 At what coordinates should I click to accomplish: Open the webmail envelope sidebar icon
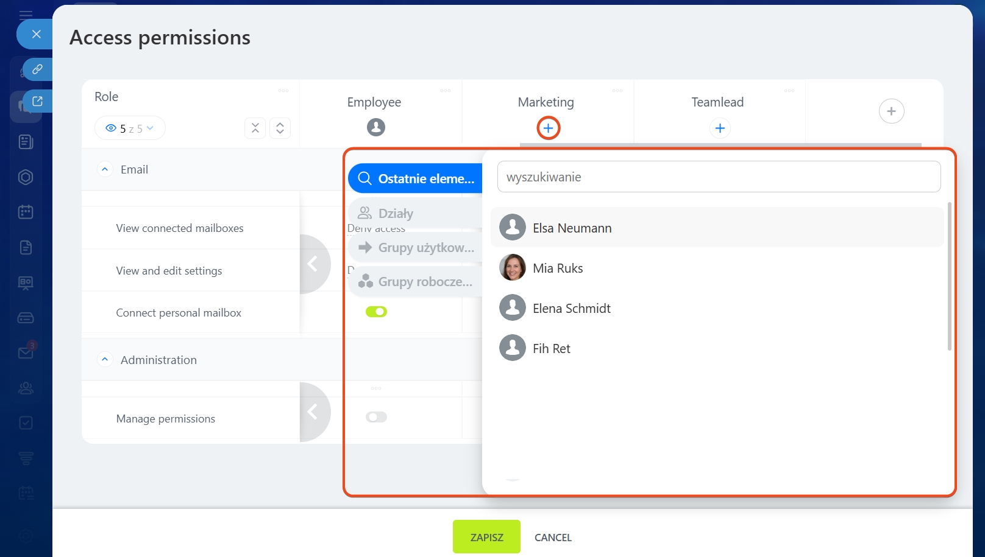[26, 352]
